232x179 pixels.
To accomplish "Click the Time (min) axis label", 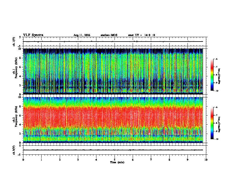I will point(117,162).
